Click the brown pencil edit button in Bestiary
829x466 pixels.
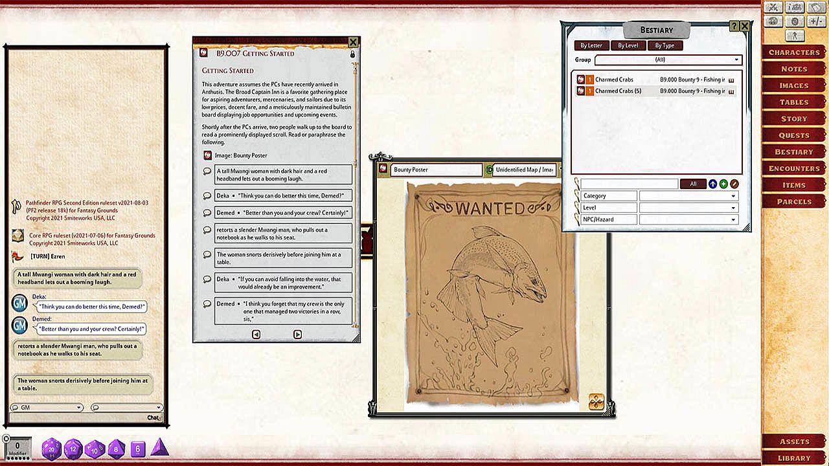(x=734, y=184)
